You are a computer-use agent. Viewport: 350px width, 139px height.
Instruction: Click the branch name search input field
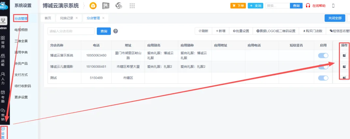tap(71, 31)
